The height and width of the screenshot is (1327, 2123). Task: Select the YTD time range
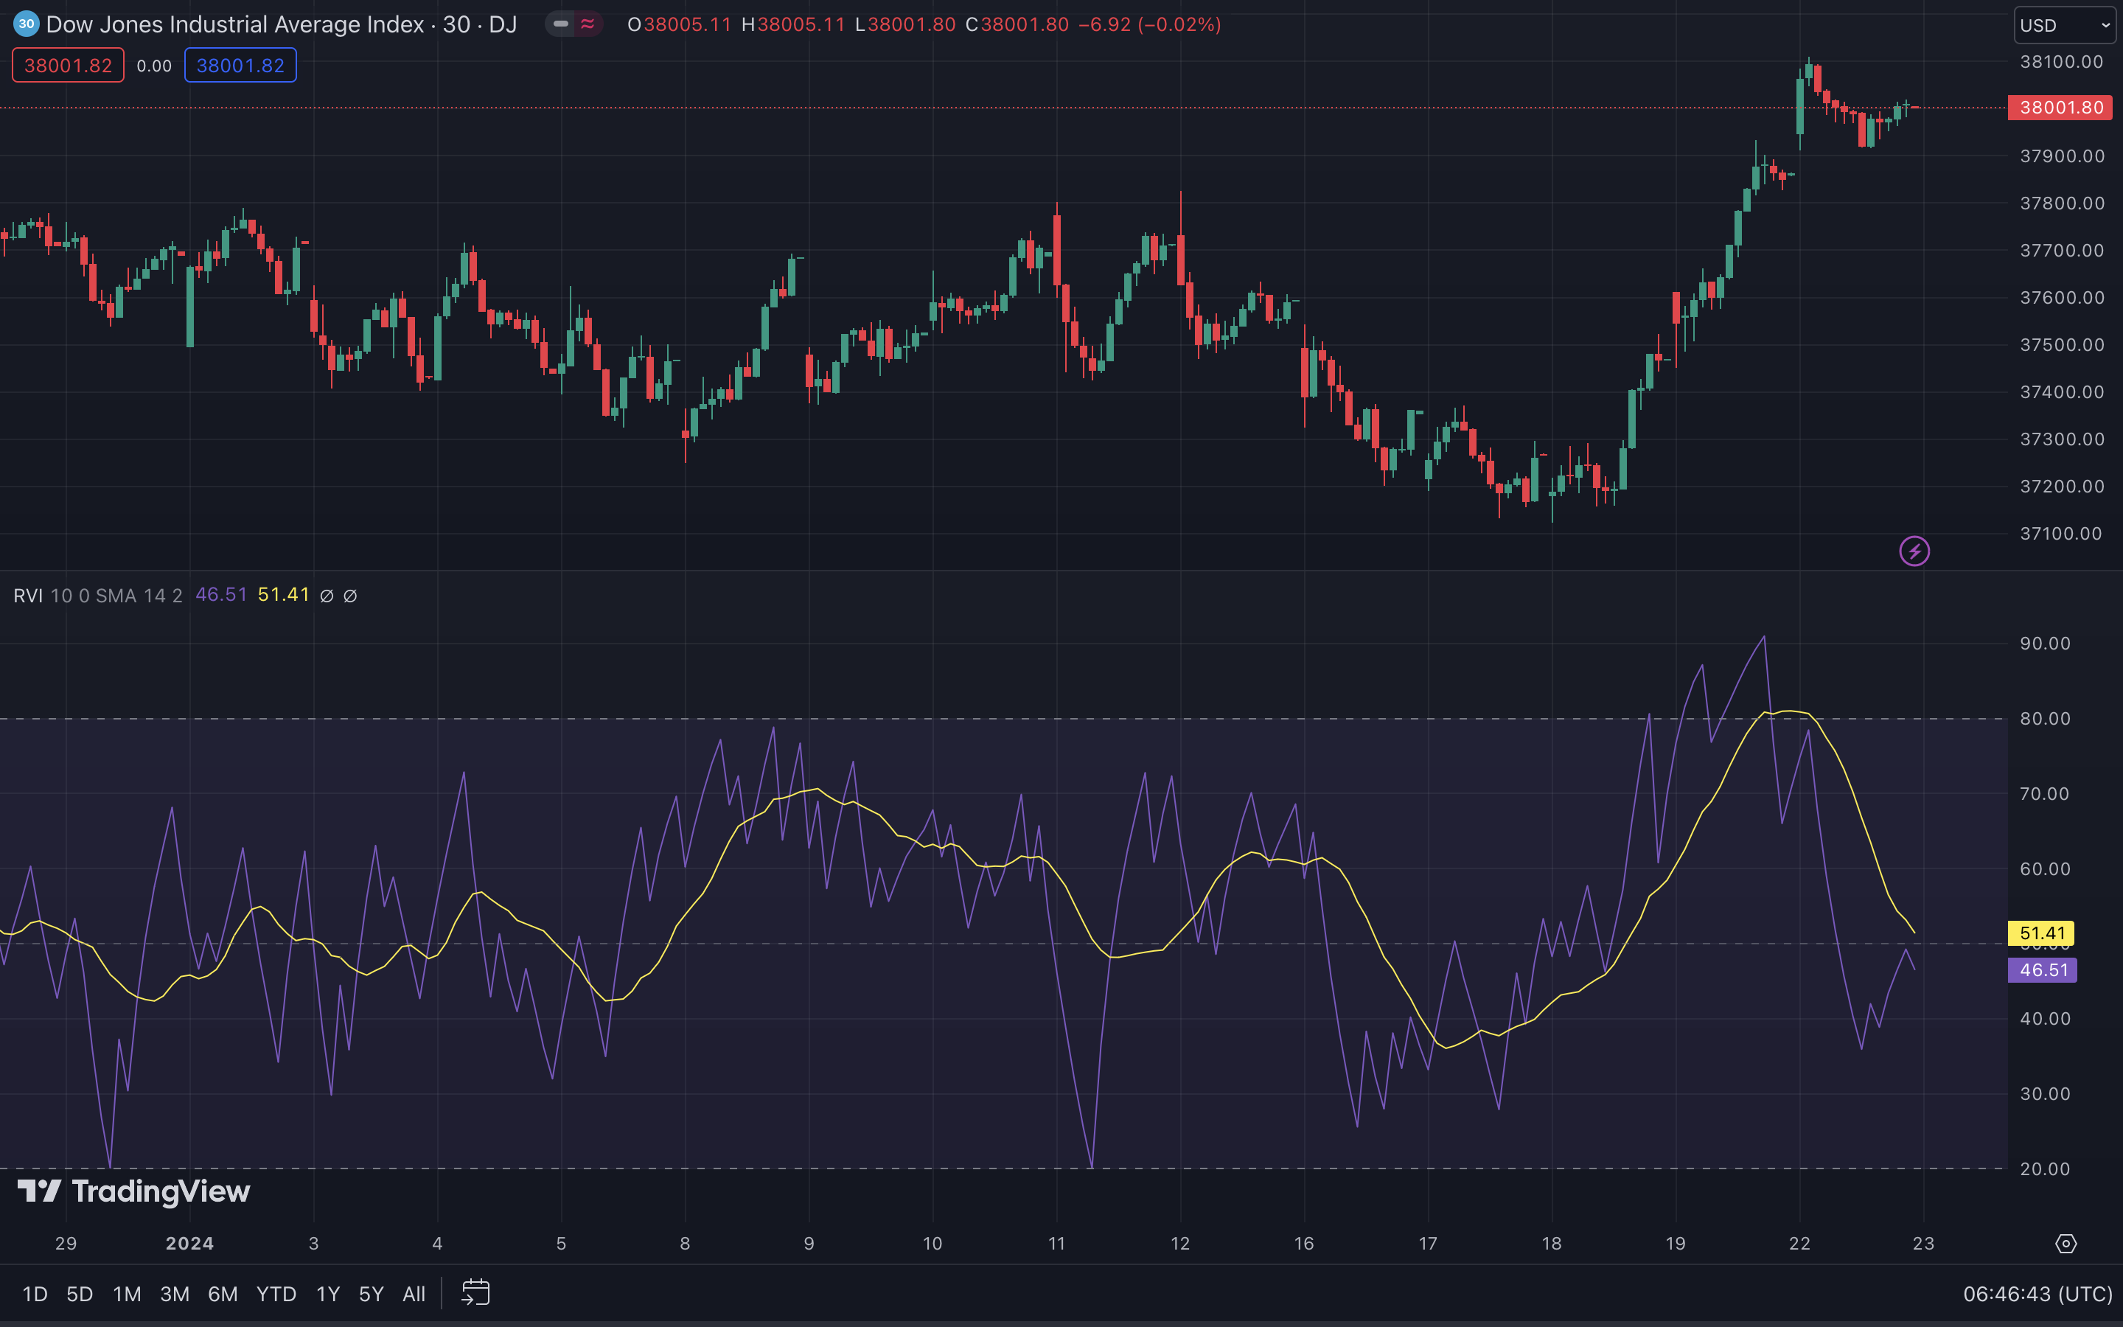(x=276, y=1294)
